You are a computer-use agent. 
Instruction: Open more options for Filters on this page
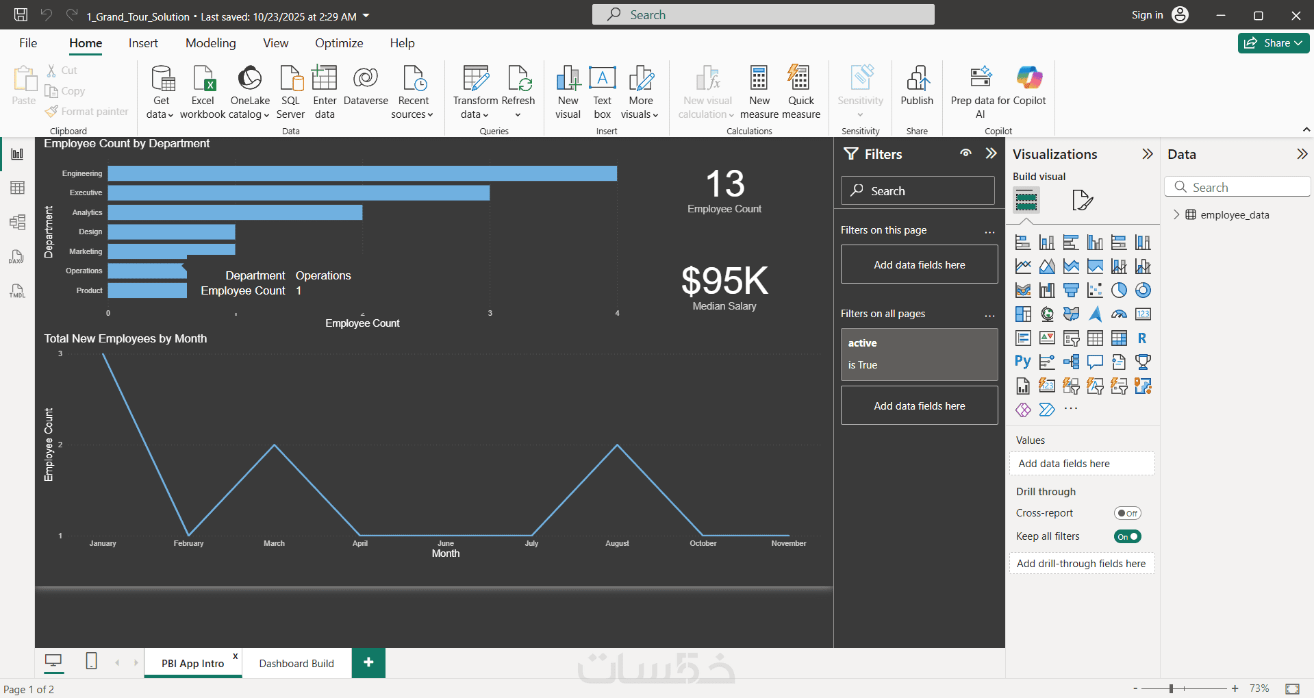coord(989,232)
